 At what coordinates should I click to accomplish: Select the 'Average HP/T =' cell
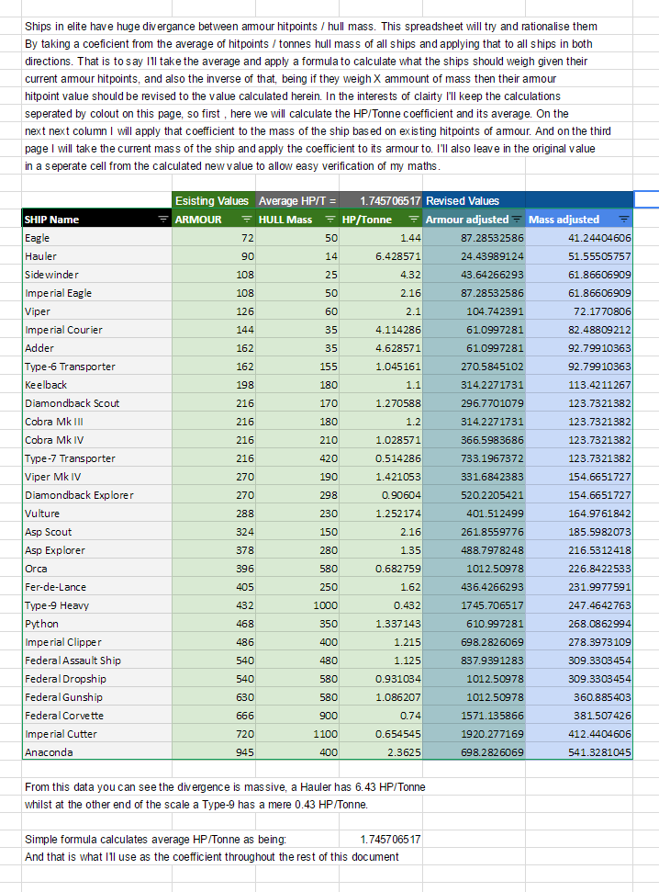pyautogui.click(x=297, y=200)
